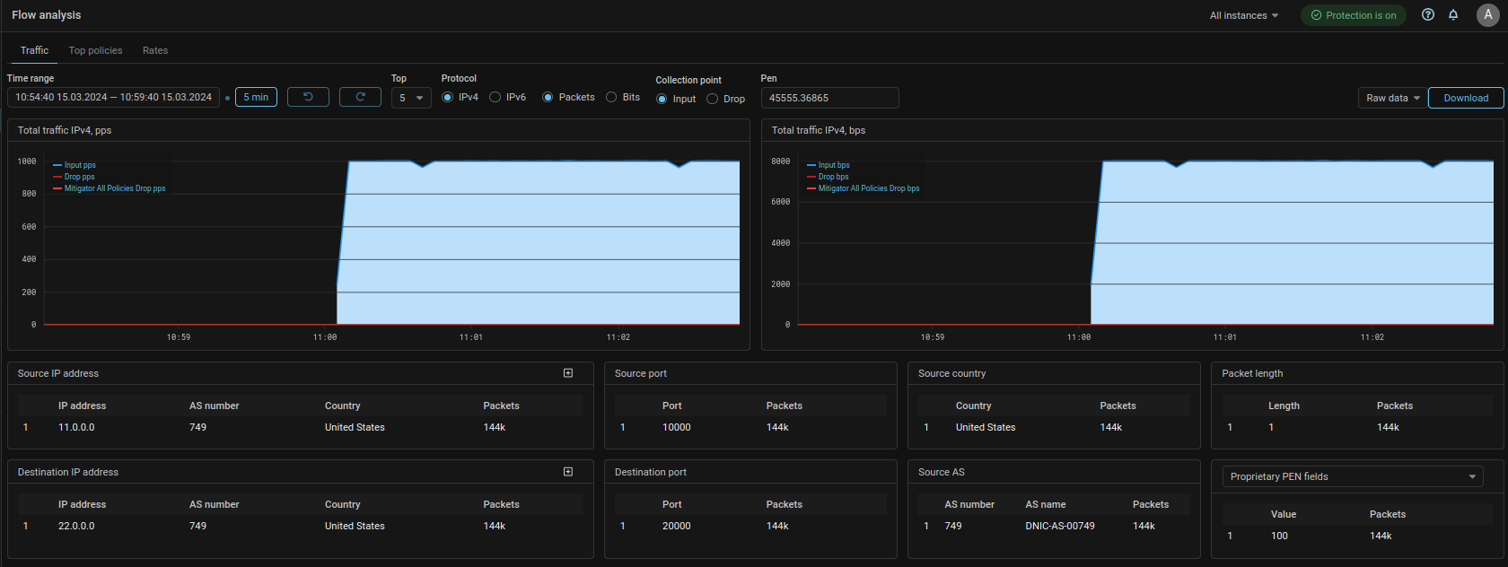
Task: Click the help question mark icon
Action: [x=1428, y=15]
